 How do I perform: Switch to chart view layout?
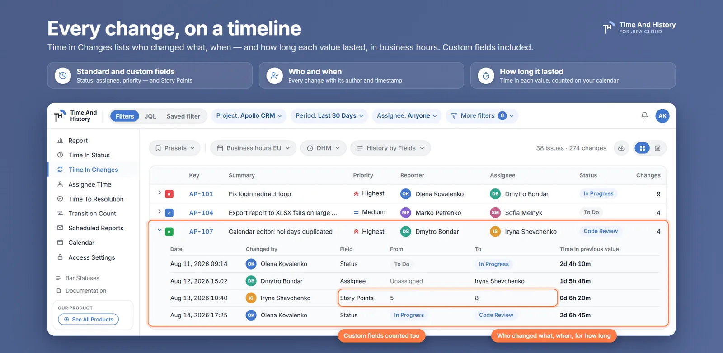[657, 148]
